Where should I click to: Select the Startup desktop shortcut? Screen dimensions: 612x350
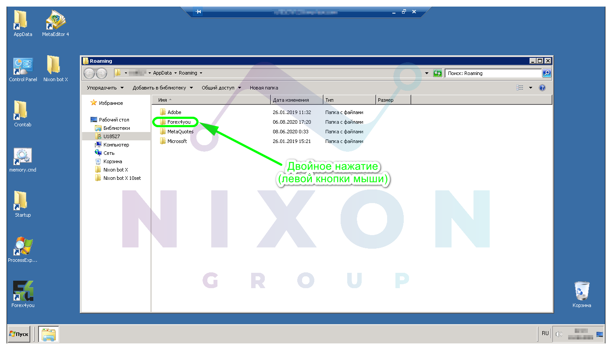coord(23,204)
